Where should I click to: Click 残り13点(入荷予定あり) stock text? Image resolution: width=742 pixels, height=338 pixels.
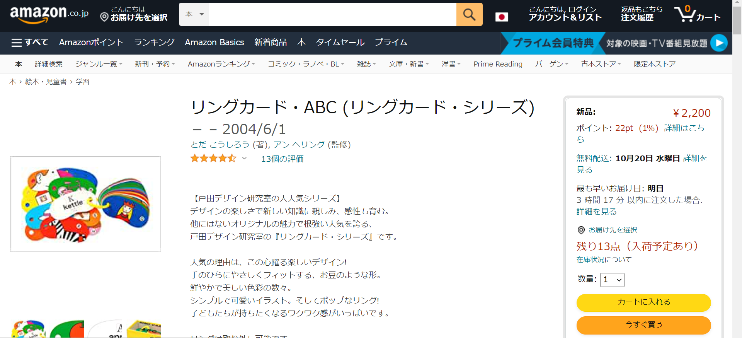637,246
